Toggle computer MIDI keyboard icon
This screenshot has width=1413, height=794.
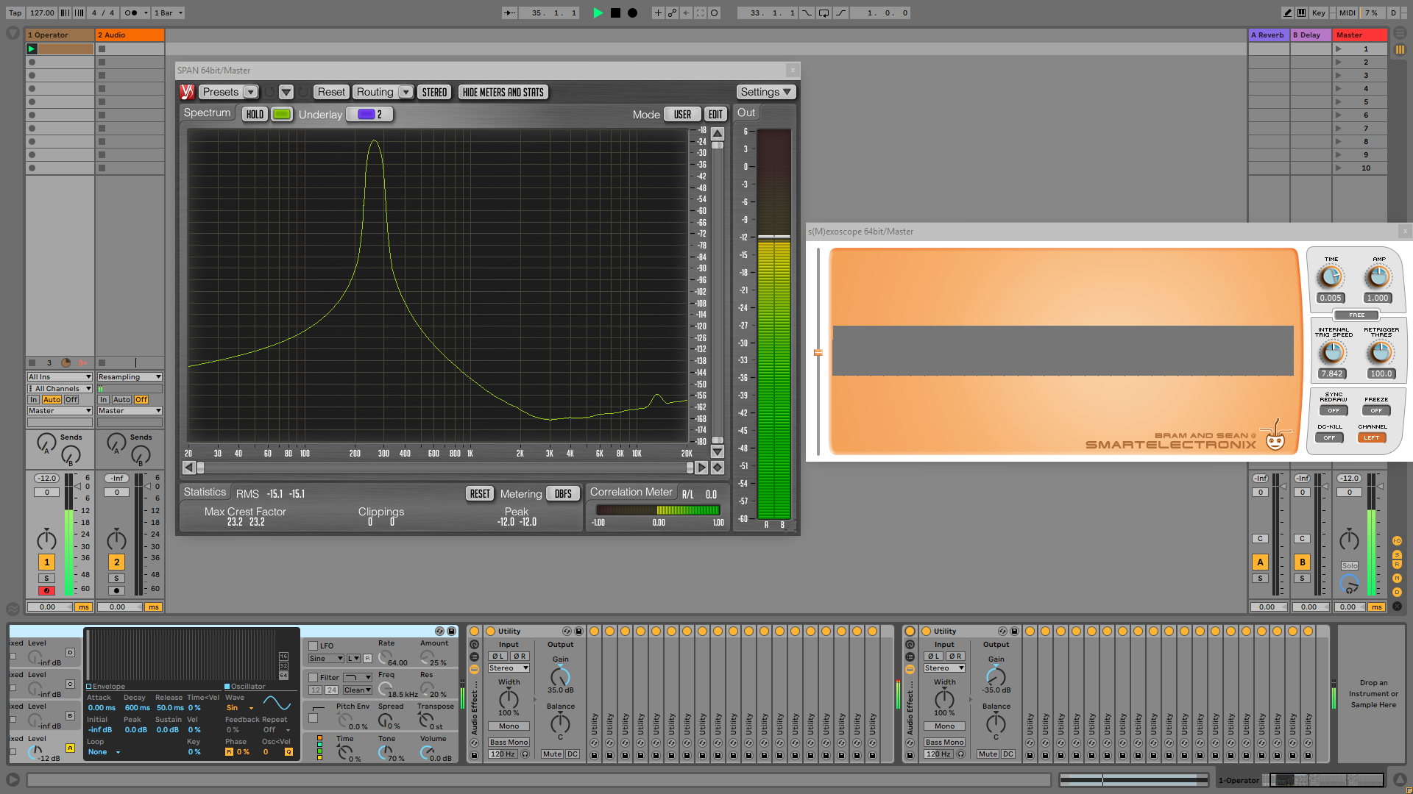1302,12
